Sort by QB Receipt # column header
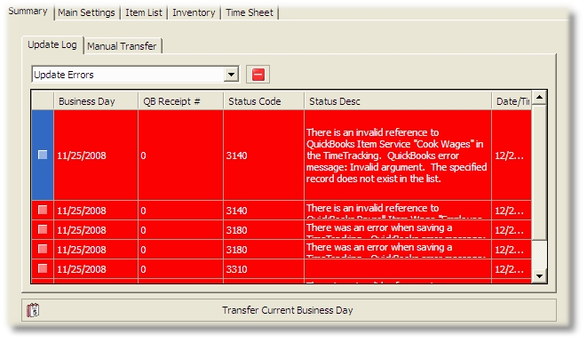Viewport: 587px width, 343px height. tap(180, 101)
